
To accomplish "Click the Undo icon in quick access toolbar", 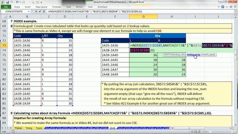I will pos(12,2).
